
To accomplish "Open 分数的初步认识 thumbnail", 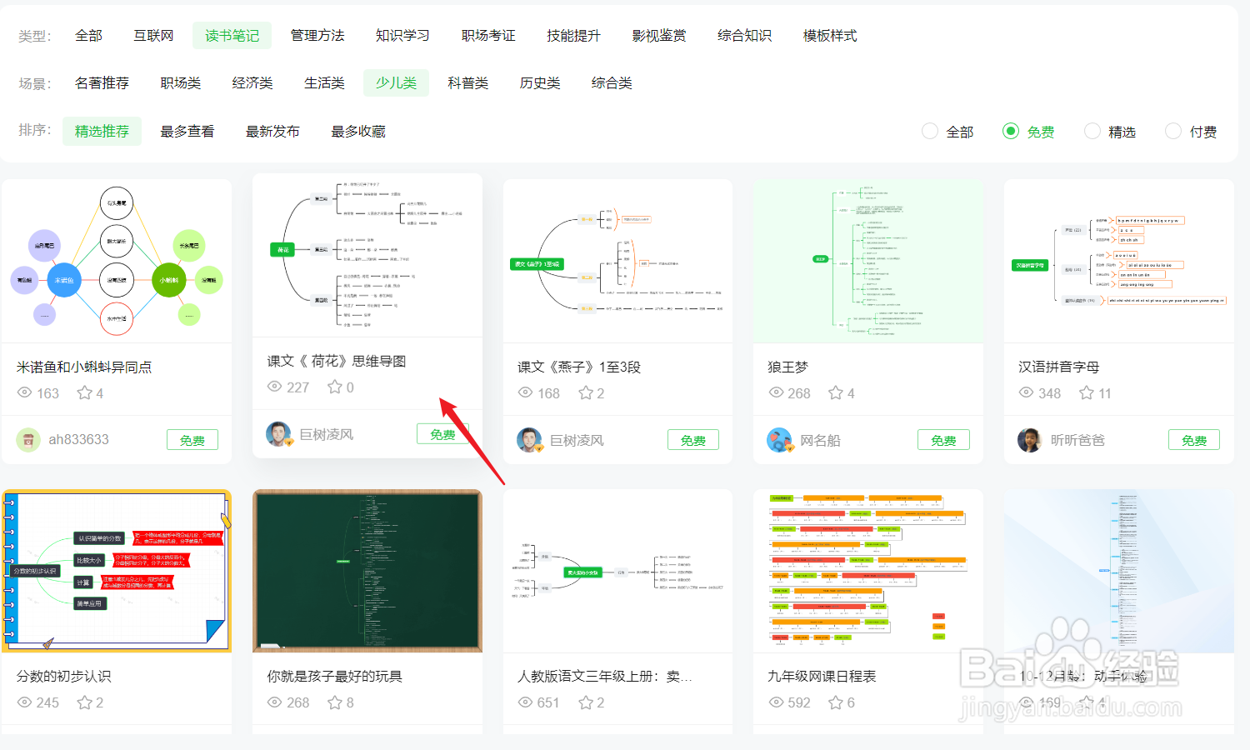I will pos(117,571).
